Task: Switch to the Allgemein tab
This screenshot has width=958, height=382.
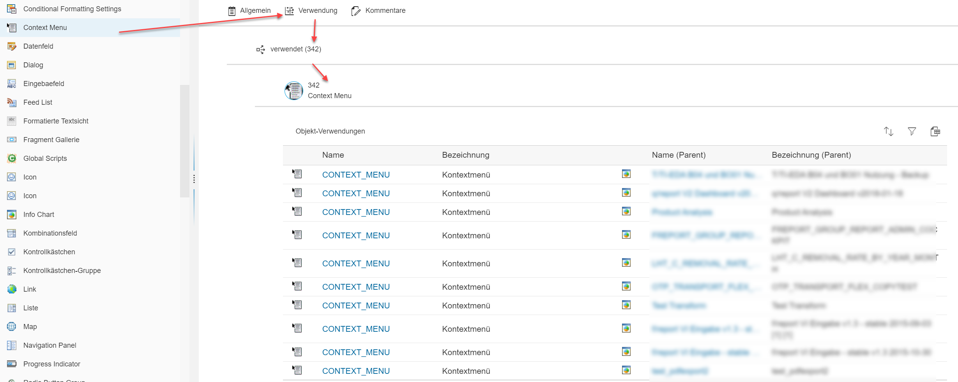Action: [249, 11]
